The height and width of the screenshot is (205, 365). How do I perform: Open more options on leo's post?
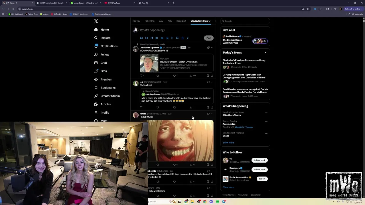point(212,82)
